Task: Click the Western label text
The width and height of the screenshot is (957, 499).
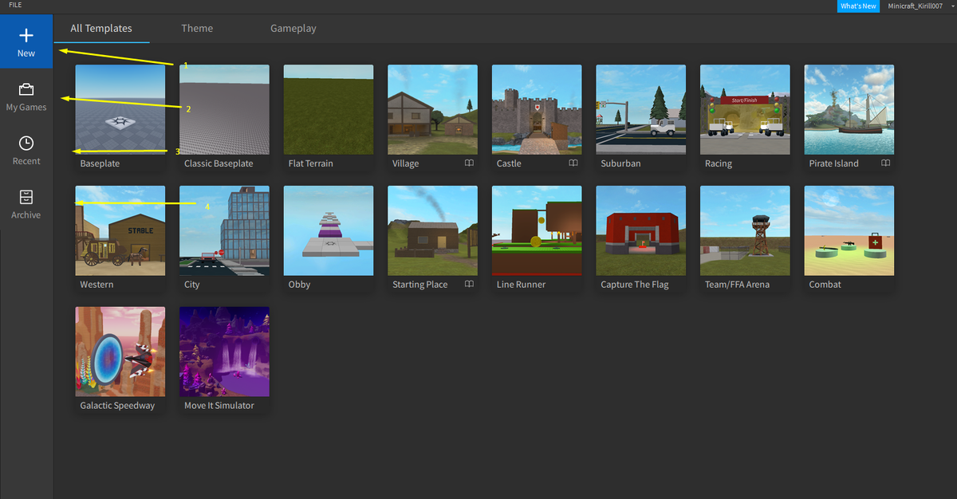Action: tap(97, 285)
